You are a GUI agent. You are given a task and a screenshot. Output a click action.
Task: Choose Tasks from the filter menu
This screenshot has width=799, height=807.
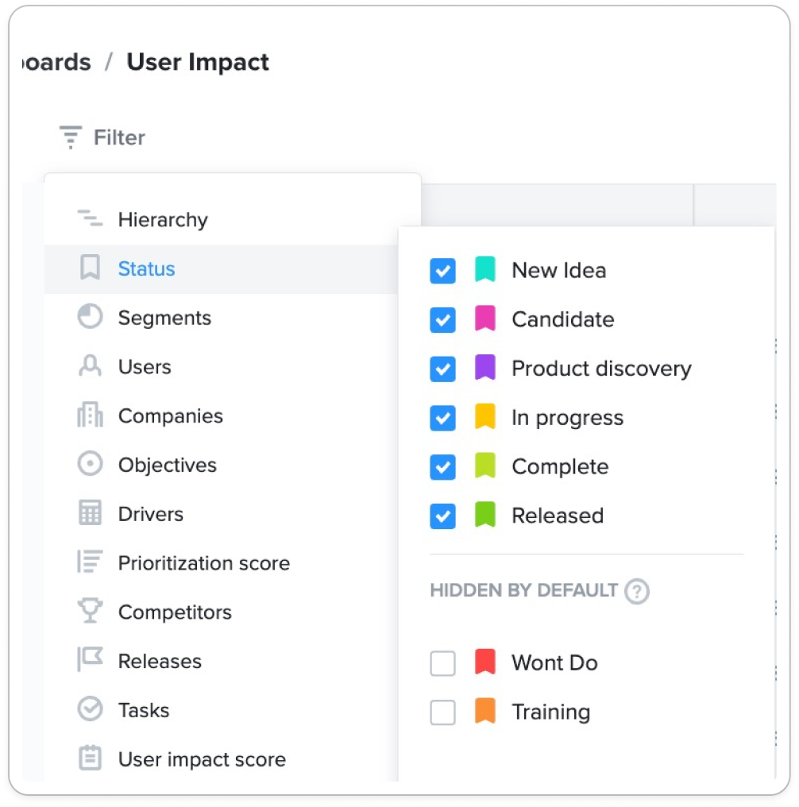pyautogui.click(x=222, y=710)
